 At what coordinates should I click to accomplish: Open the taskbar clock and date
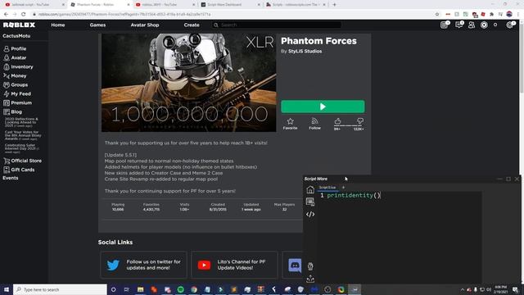click(x=500, y=289)
